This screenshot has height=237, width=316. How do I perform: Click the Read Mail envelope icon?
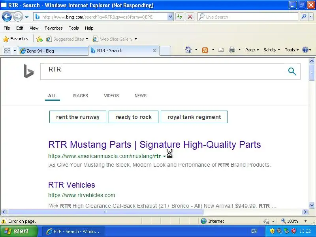pos(221,50)
